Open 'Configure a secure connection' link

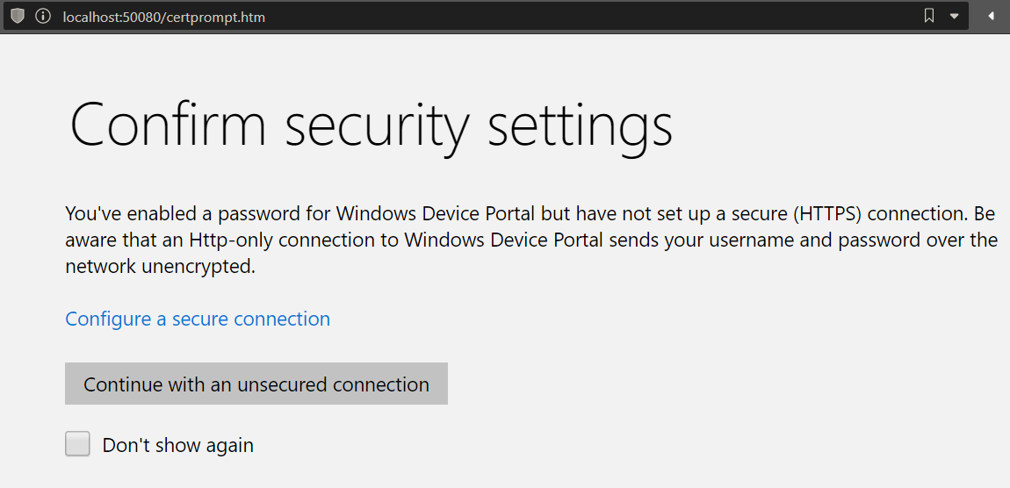click(198, 319)
